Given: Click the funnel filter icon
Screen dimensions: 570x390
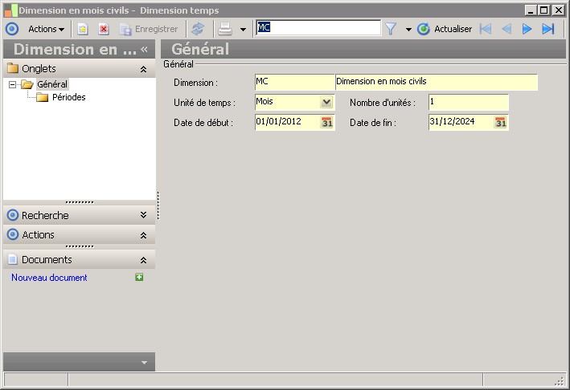Looking at the screenshot, I should tap(391, 29).
